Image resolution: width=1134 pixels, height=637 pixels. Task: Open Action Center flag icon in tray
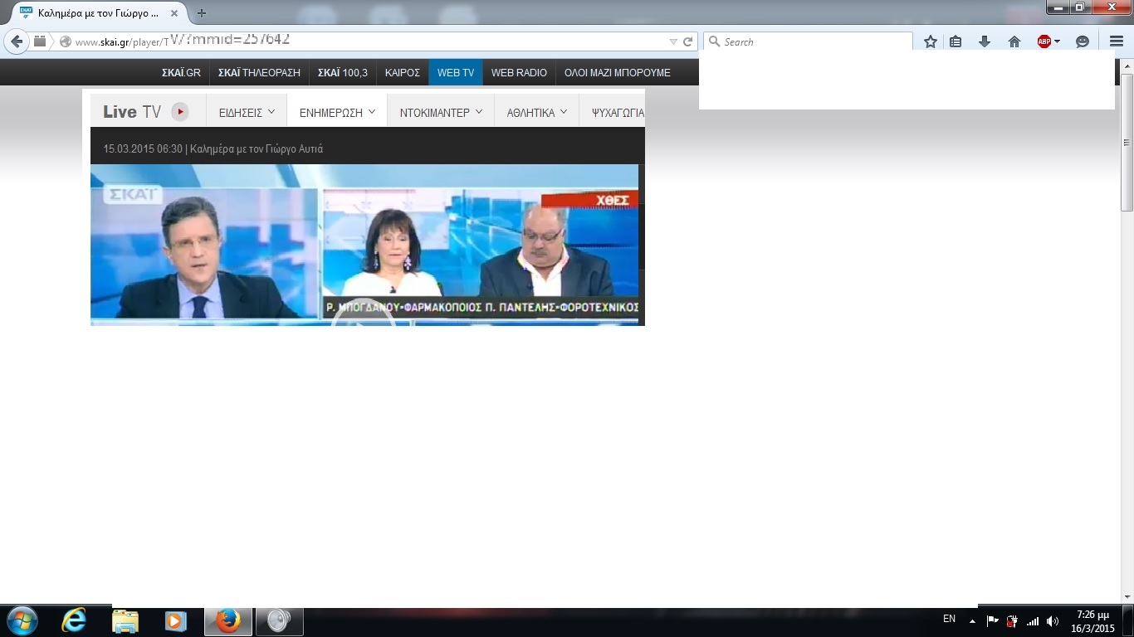(992, 620)
